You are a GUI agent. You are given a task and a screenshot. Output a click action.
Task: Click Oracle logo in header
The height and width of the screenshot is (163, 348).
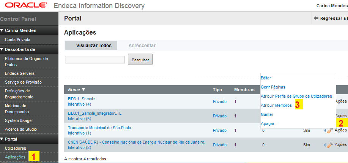coord(24,6)
